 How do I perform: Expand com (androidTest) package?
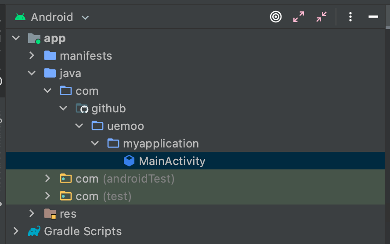coord(47,179)
